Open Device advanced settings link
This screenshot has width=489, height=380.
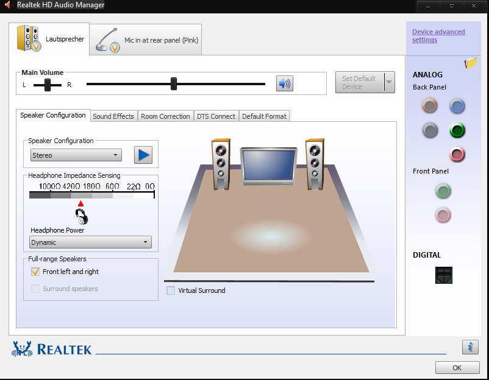[438, 36]
